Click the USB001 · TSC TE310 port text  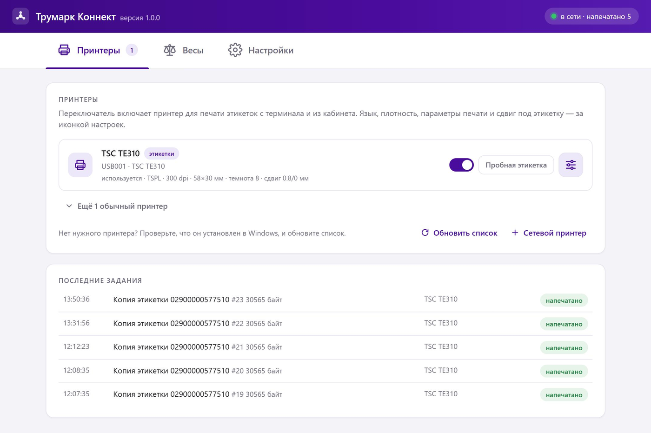[x=133, y=166]
